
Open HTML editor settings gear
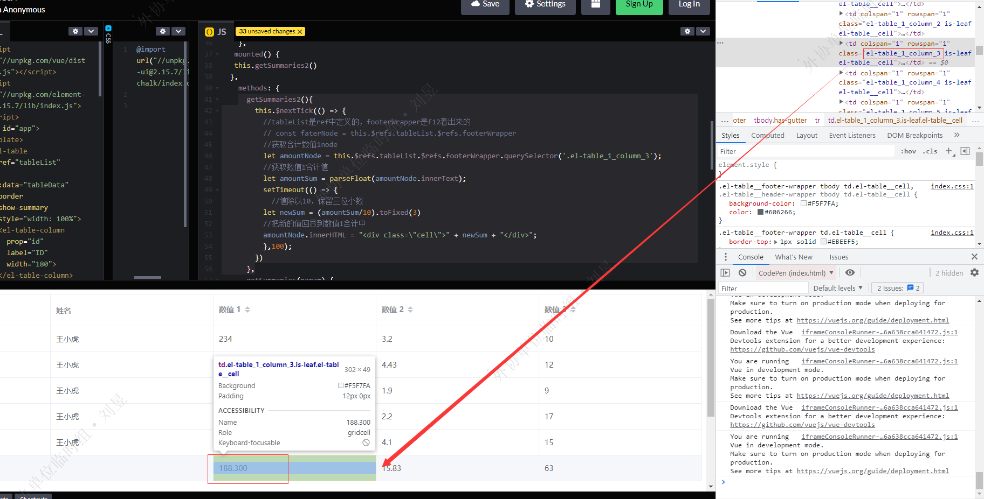[x=75, y=31]
